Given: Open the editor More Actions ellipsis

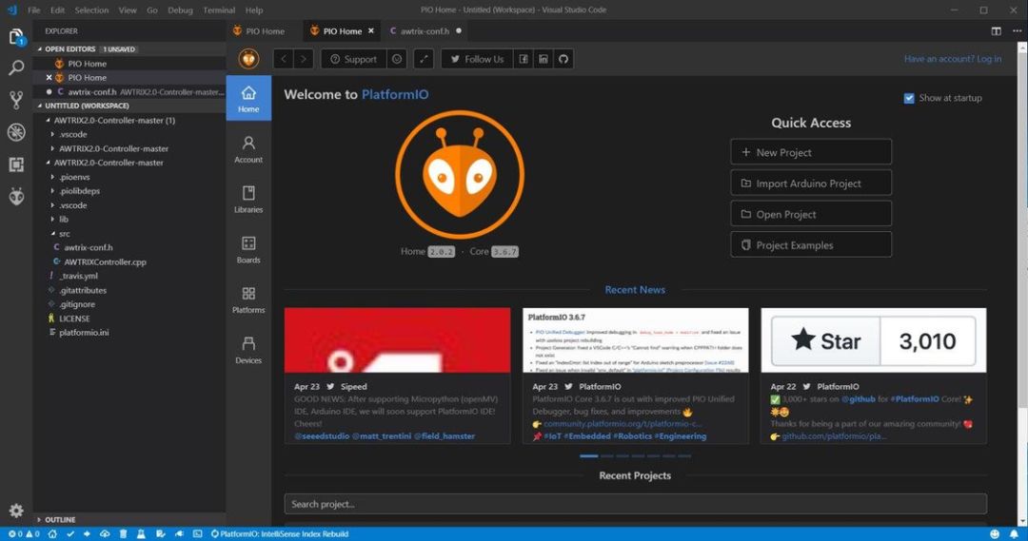Looking at the screenshot, I should (x=1017, y=30).
